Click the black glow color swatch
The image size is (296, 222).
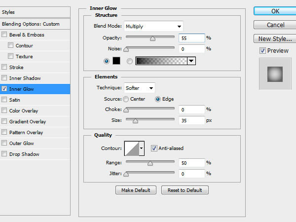116,61
